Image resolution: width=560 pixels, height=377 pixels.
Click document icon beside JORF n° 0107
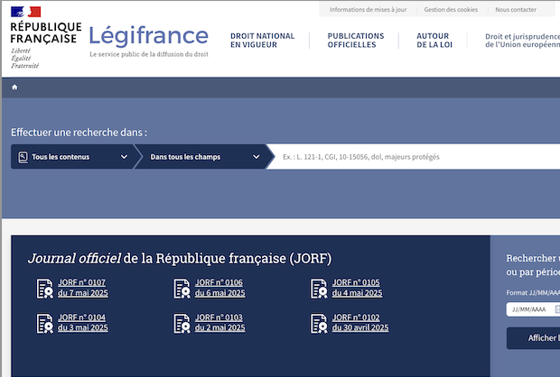[x=44, y=289]
